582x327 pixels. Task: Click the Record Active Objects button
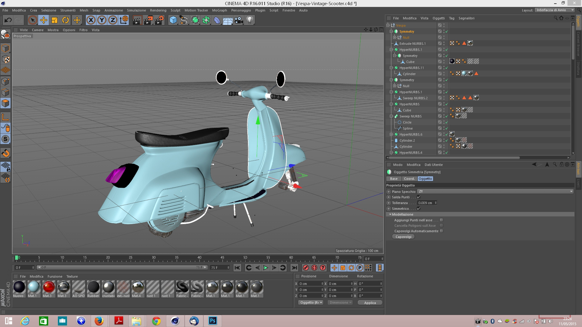click(306, 268)
